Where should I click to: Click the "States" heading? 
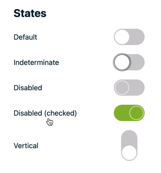tap(30, 13)
